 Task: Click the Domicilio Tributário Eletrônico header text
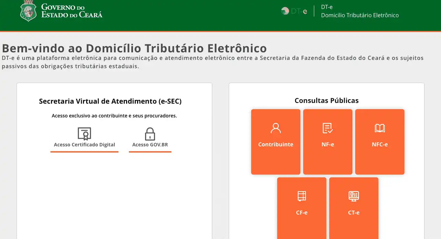click(360, 15)
